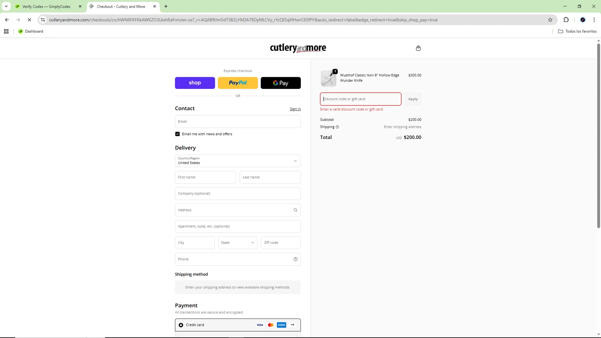This screenshot has height=338, width=601.
Task: Select the Credit card payment option
Action: 181,325
